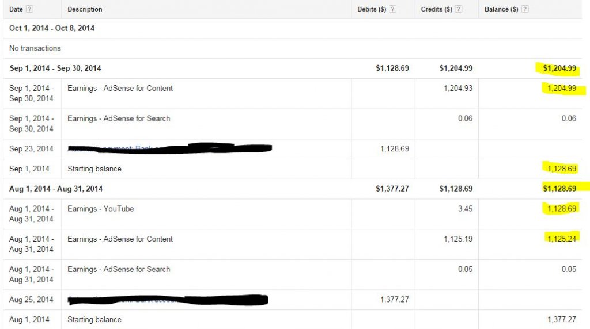
Task: Open the redacted Sep 23, 2014 payment link
Action: [x=169, y=148]
